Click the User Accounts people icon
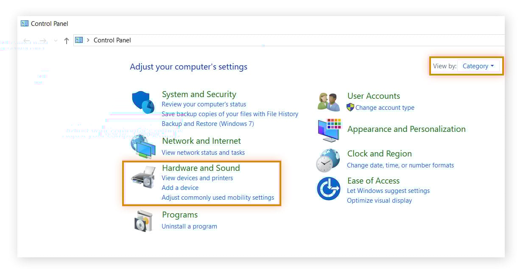 point(329,102)
